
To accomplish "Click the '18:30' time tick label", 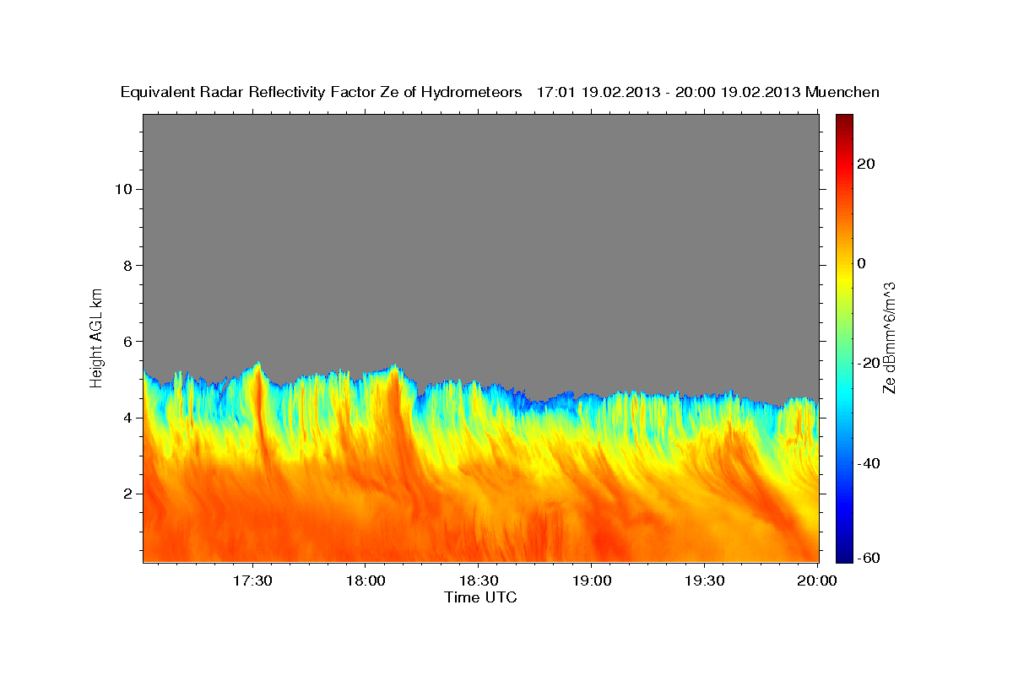I will click(x=478, y=581).
